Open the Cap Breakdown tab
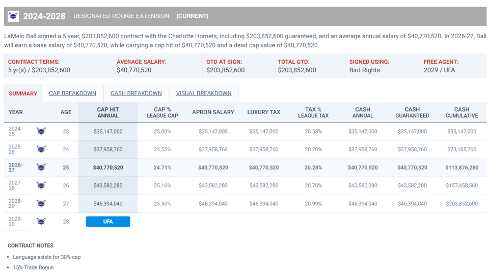This screenshot has width=489, height=273. [72, 93]
